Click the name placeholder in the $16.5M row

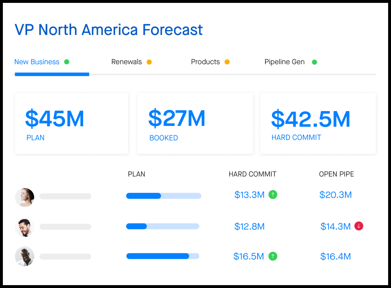tap(65, 257)
